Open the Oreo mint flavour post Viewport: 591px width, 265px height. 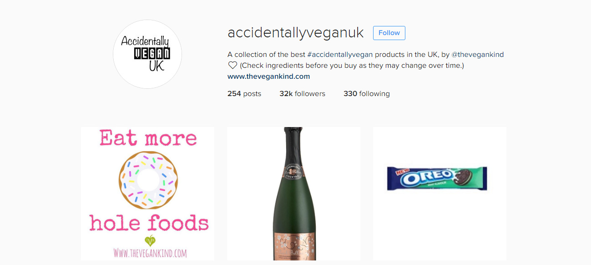point(439,194)
